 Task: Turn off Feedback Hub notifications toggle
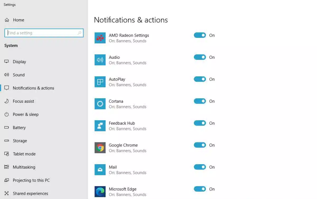pyautogui.click(x=200, y=123)
